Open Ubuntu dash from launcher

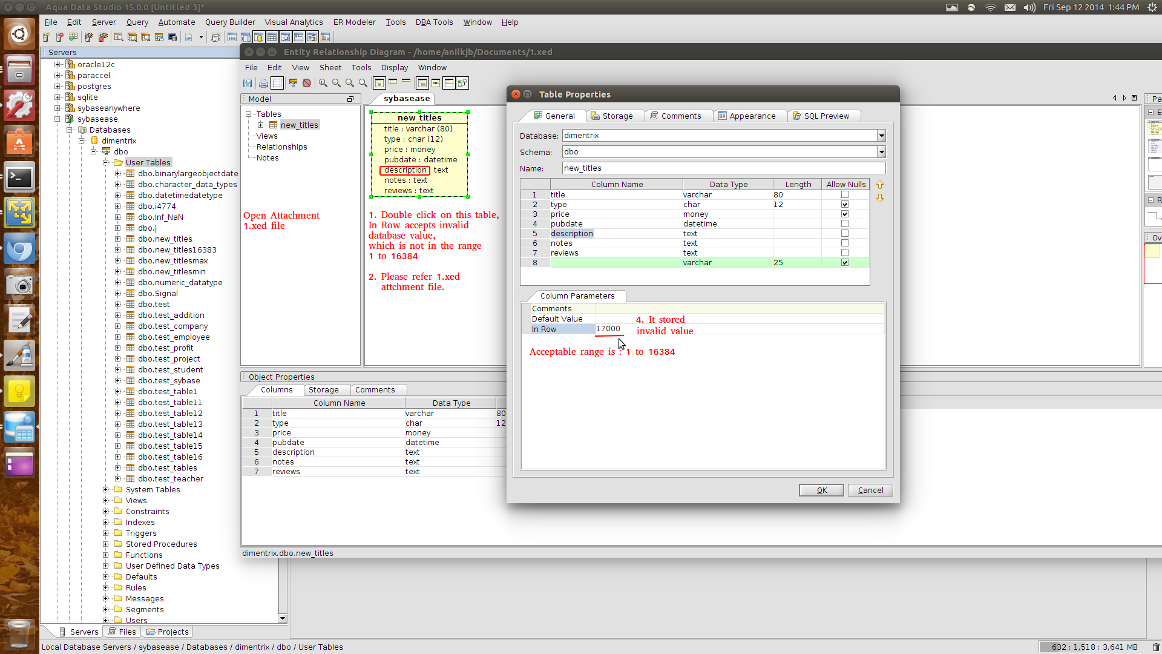[19, 34]
